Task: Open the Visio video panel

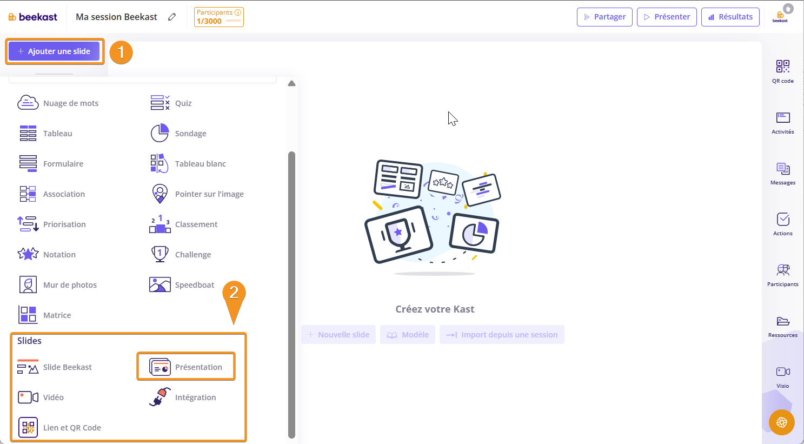Action: tap(782, 376)
